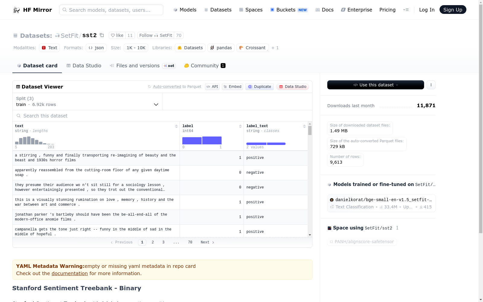The width and height of the screenshot is (483, 302).
Task: Expand the Use this dataset dropdown
Action: pos(376,85)
